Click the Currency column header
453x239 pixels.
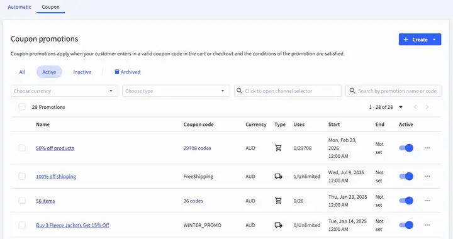tap(256, 125)
